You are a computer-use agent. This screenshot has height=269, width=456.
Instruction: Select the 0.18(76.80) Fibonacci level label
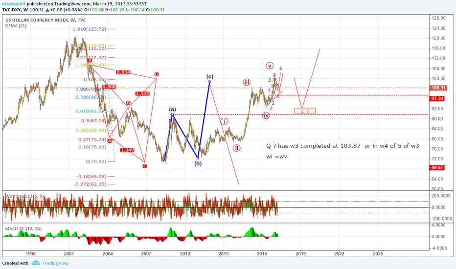tap(92, 147)
